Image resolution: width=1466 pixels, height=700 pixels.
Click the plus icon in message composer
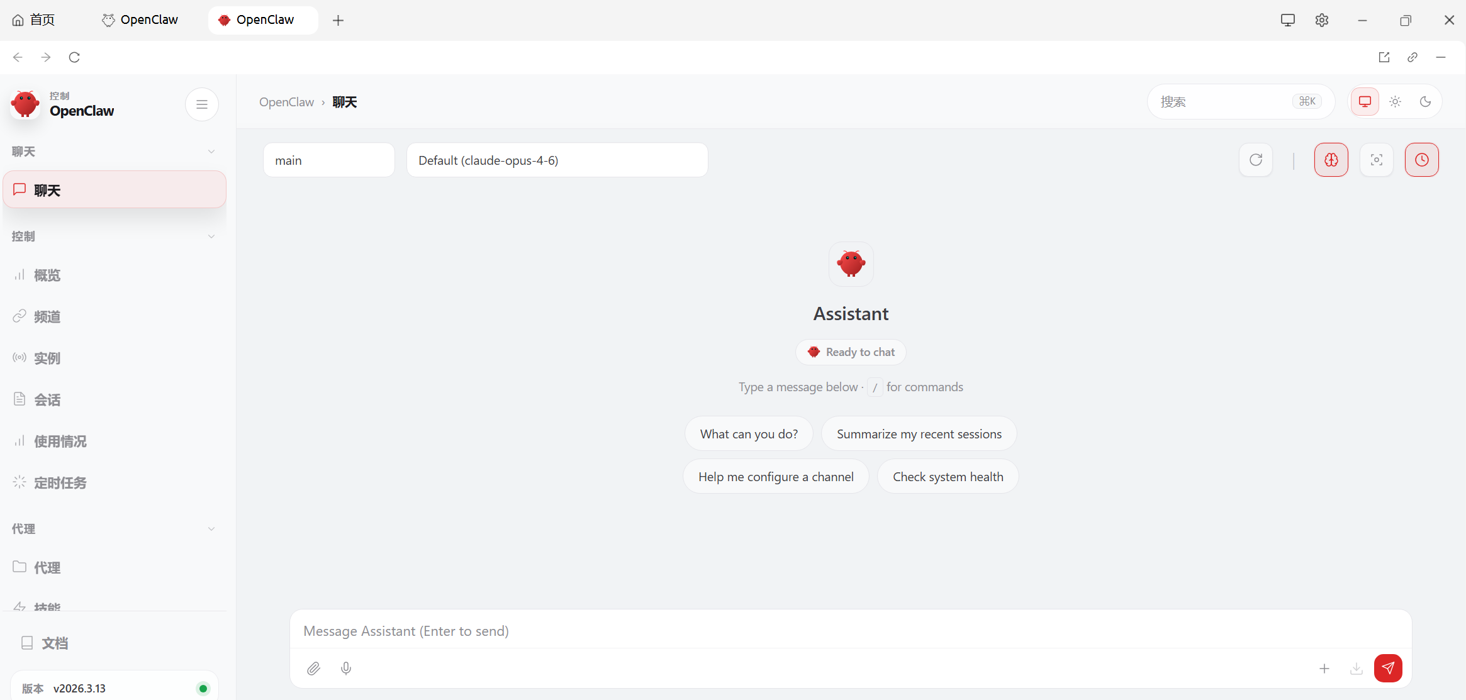coord(1324,669)
